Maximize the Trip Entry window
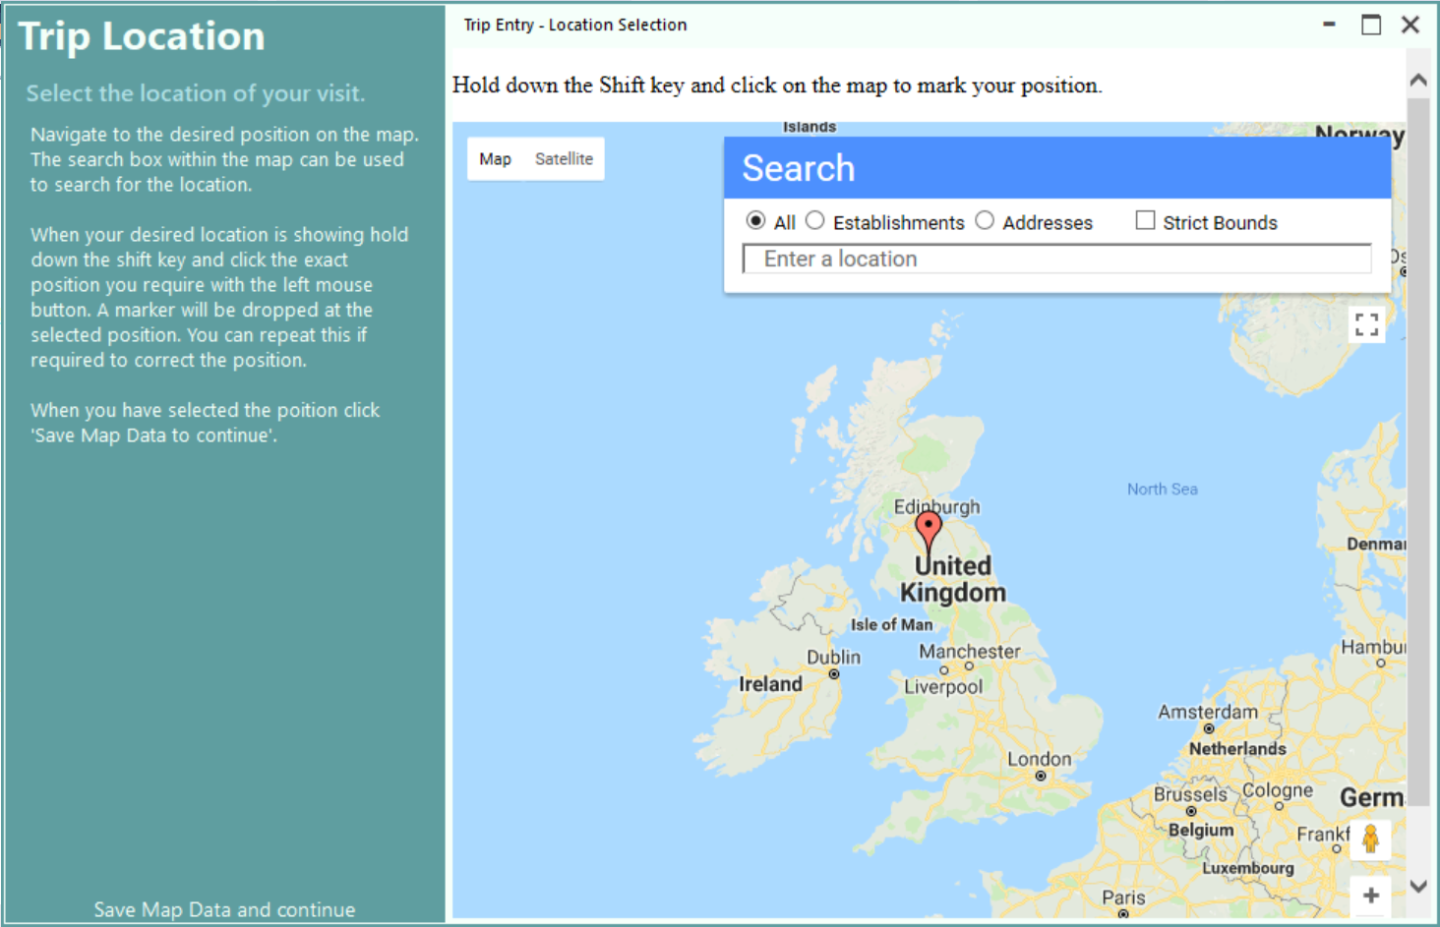The image size is (1440, 927). (1371, 25)
